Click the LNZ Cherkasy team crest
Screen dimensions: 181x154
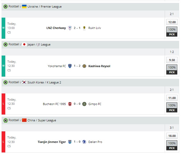(70, 28)
